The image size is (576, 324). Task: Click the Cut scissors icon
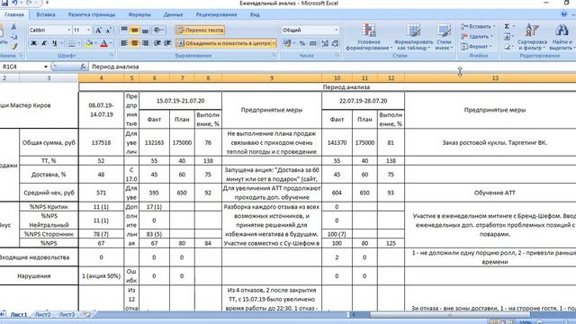tap(13, 27)
